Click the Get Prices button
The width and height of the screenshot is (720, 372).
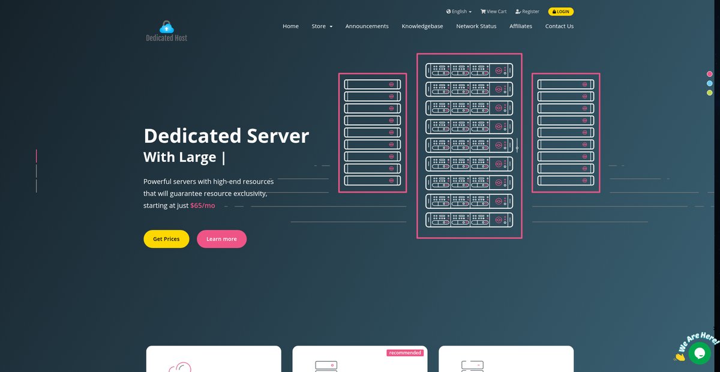coord(166,239)
